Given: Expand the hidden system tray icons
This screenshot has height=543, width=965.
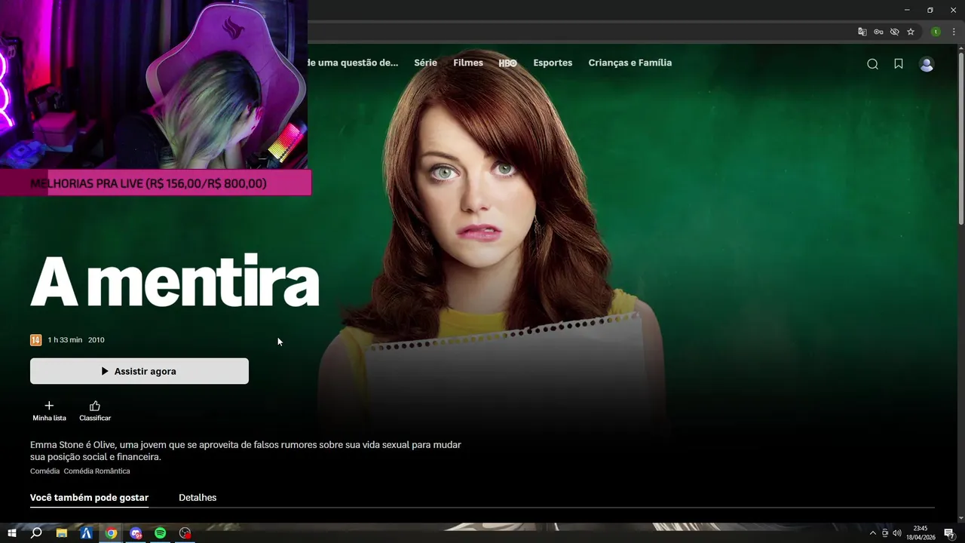Looking at the screenshot, I should [873, 533].
